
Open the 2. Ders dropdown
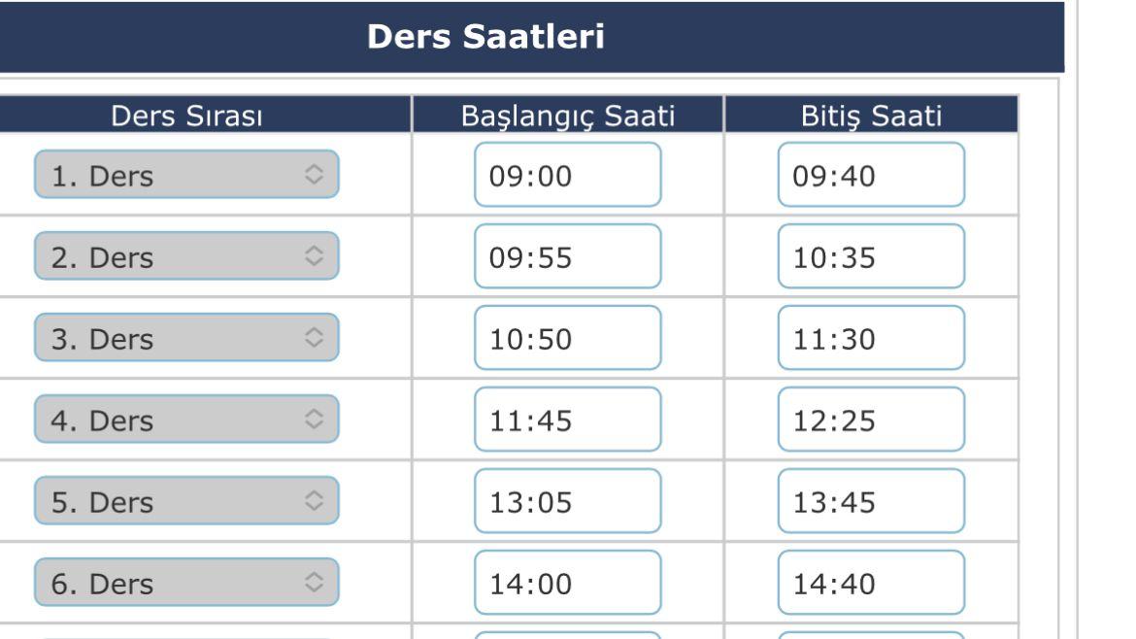186,256
